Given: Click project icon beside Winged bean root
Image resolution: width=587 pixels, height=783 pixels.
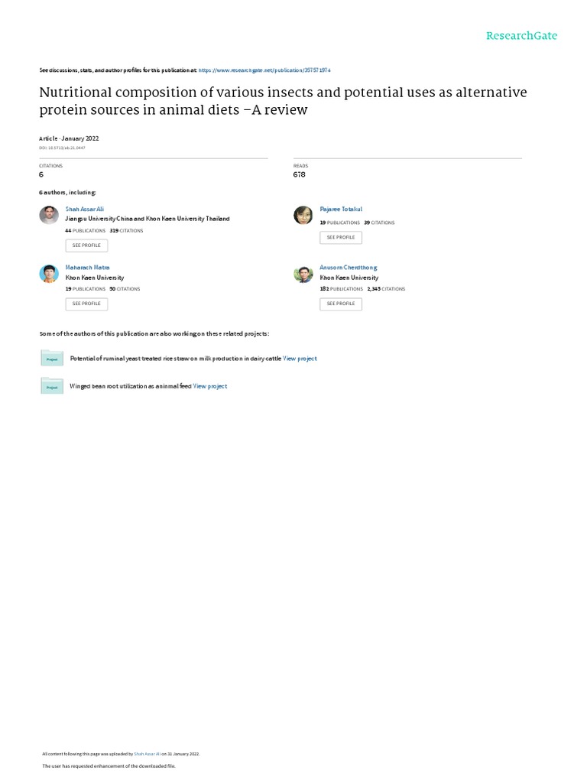Looking at the screenshot, I should pyautogui.click(x=52, y=386).
